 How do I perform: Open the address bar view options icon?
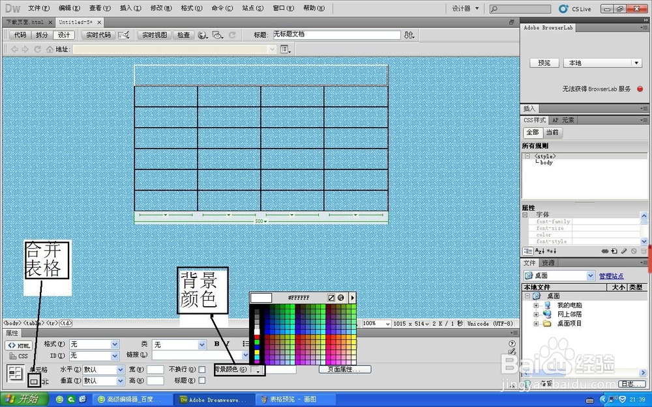tap(286, 49)
